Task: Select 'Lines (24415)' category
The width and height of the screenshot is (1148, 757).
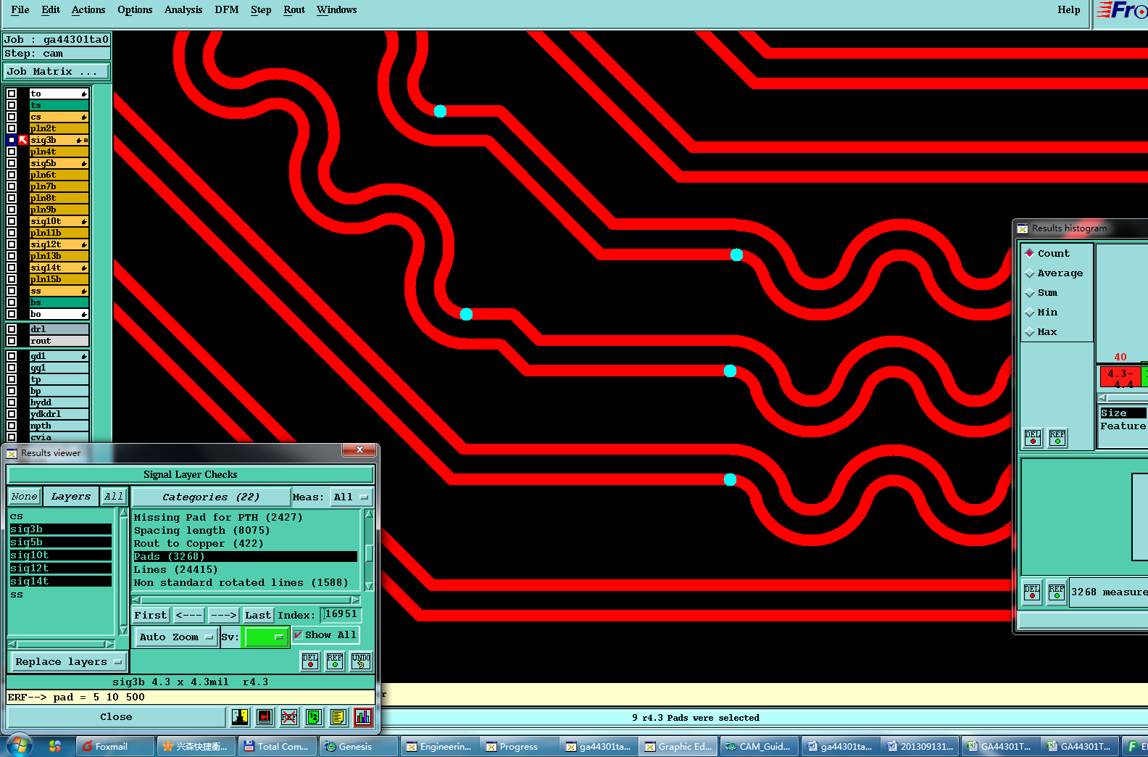Action: [x=245, y=569]
